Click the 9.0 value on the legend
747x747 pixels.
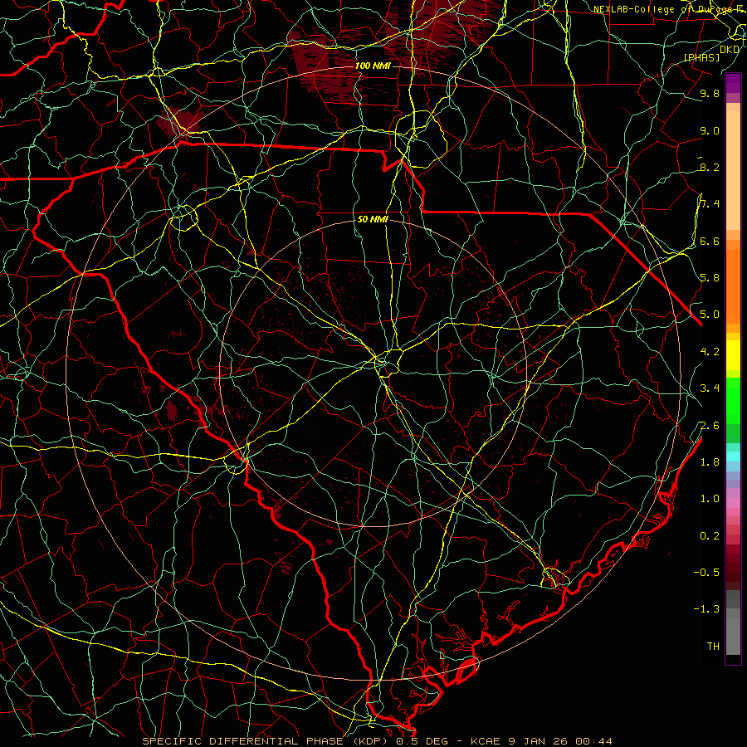[710, 130]
